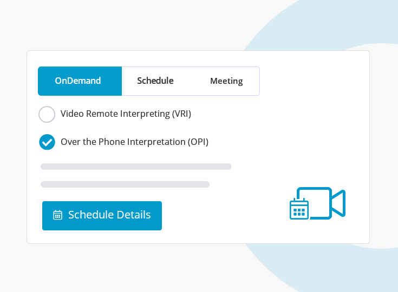Open the Schedule tab
Viewport: 398px width, 292px height.
tap(155, 81)
